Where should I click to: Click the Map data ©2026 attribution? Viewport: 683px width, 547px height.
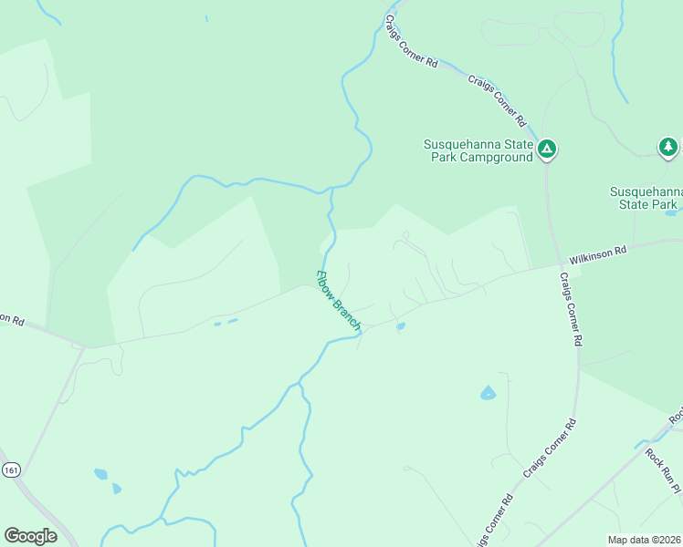644,540
